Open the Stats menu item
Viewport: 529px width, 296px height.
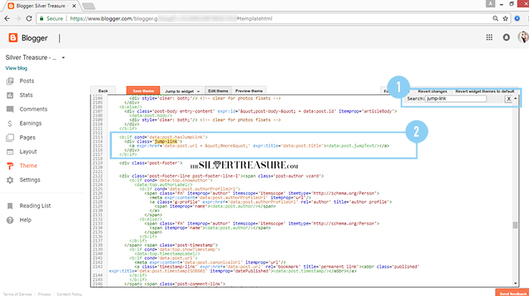(26, 95)
